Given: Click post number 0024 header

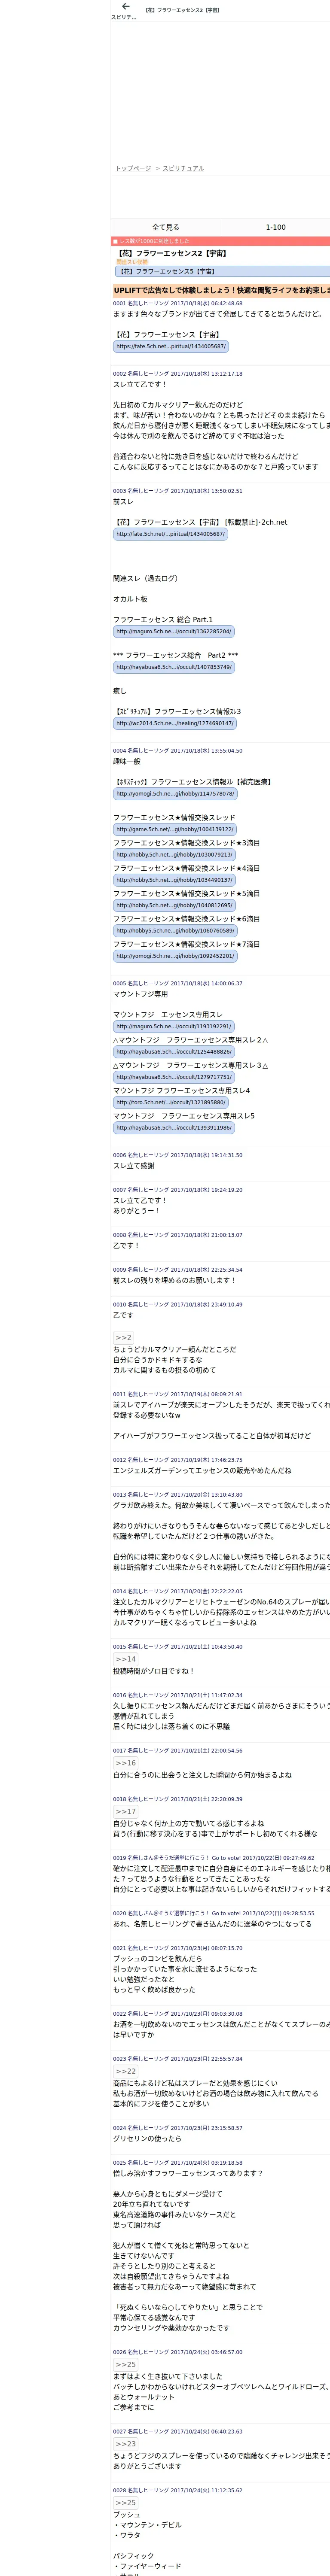Looking at the screenshot, I should (177, 2128).
